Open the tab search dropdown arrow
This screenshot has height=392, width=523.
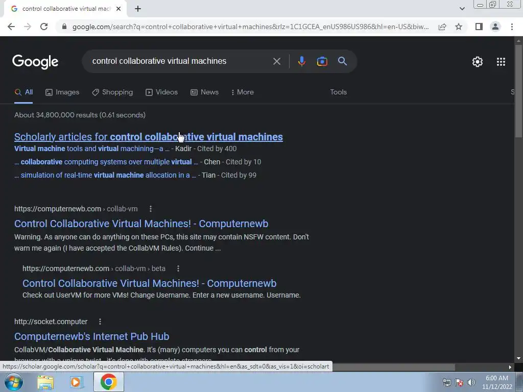coord(462,9)
